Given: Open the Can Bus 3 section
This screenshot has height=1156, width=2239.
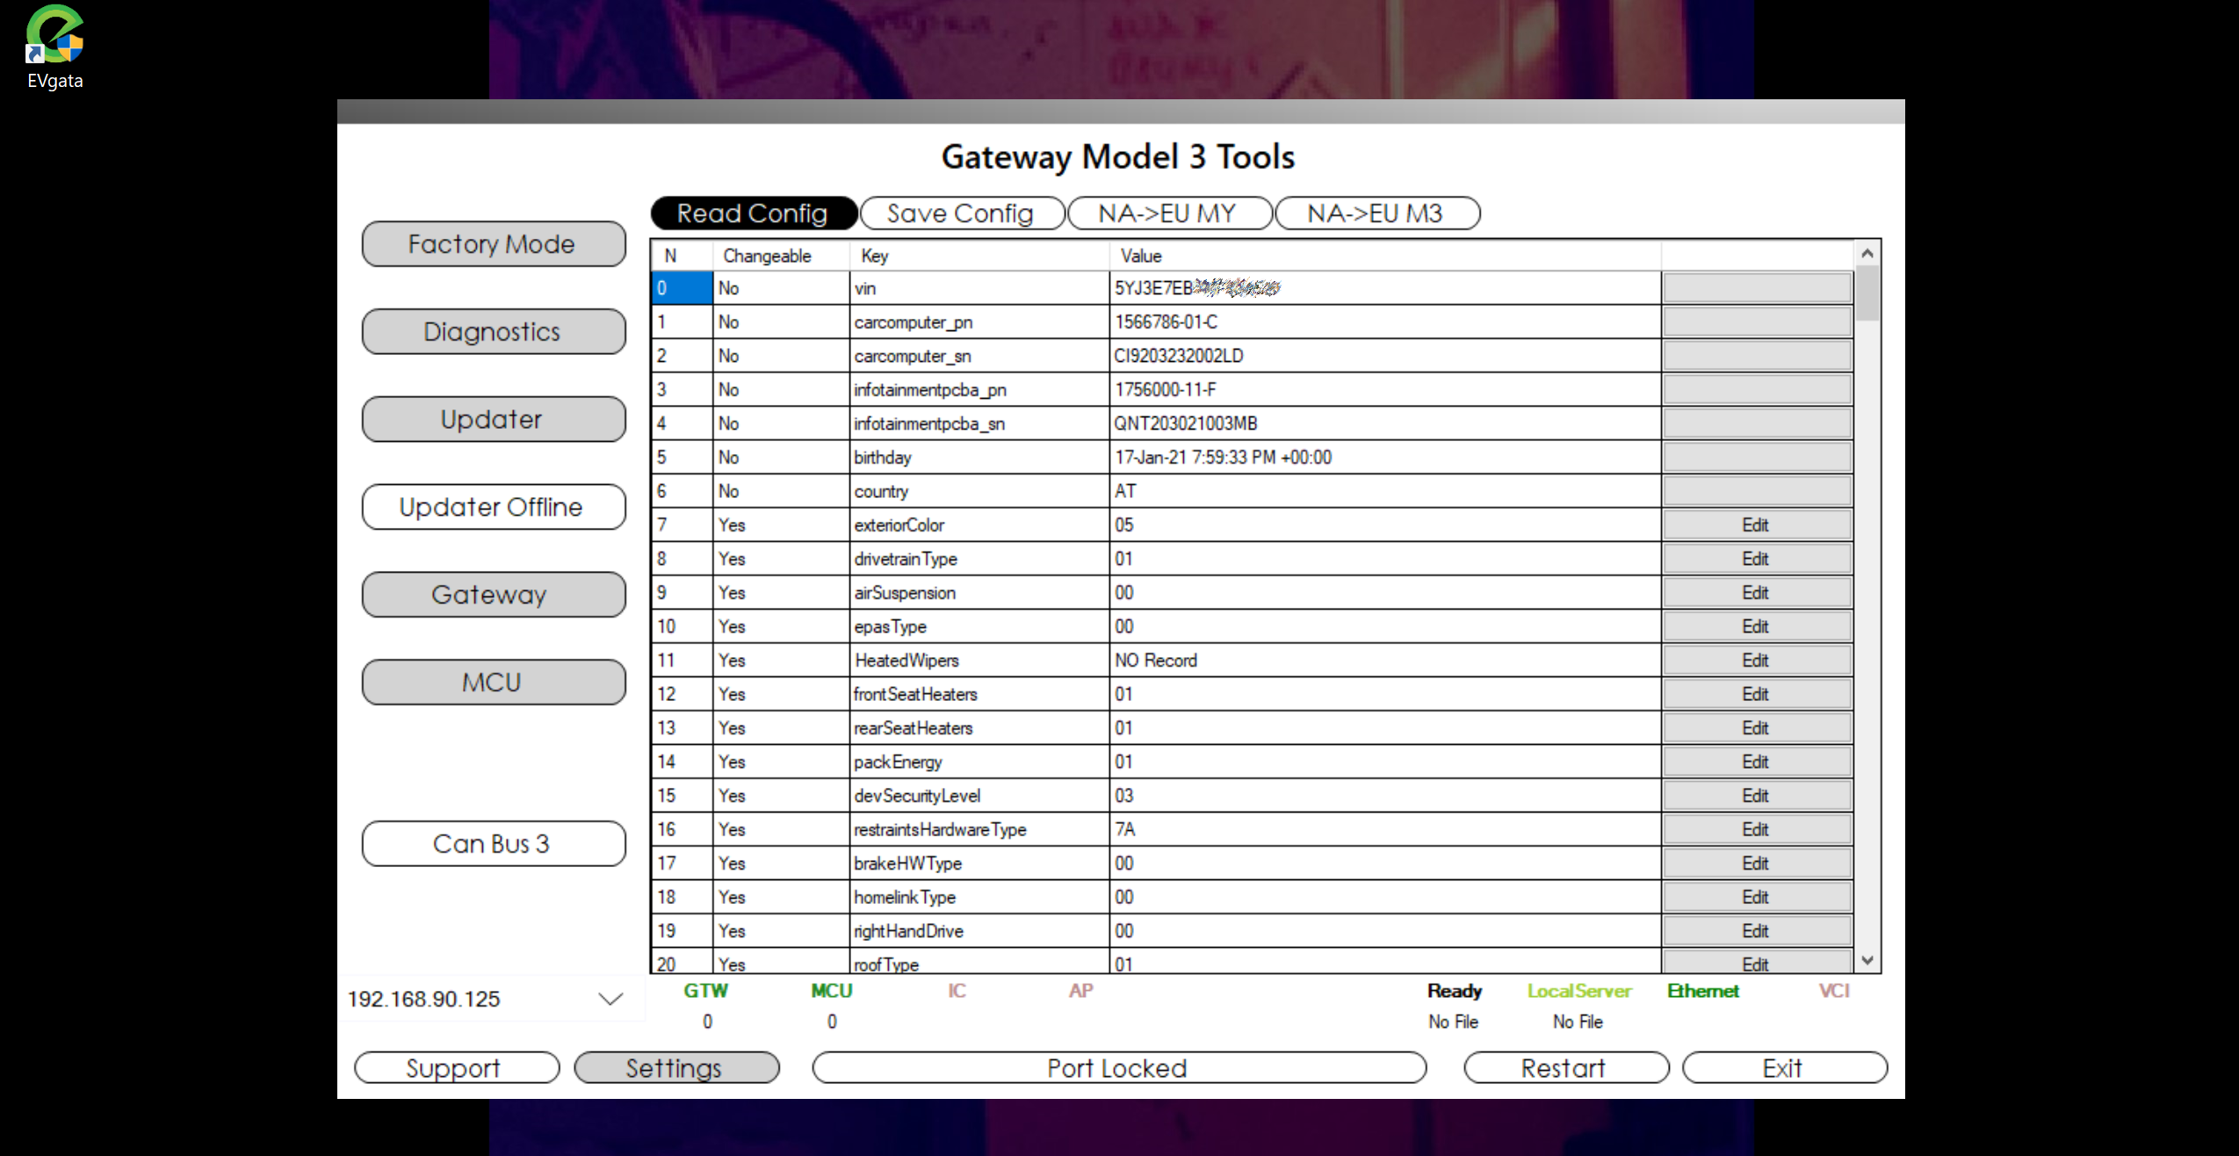Looking at the screenshot, I should 493,844.
